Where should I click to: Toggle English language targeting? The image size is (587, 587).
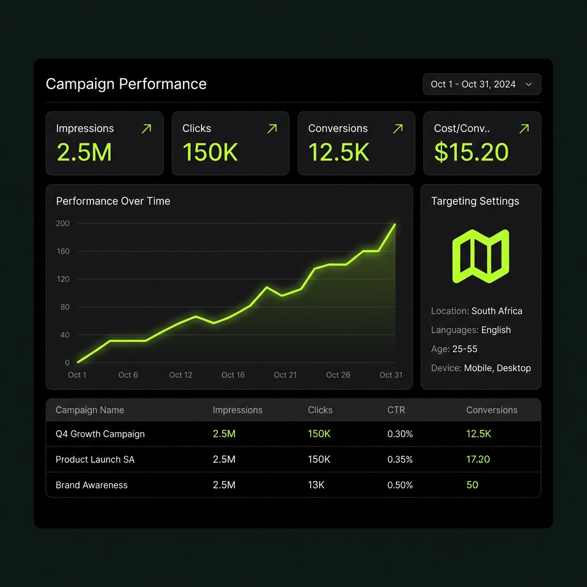click(x=496, y=330)
